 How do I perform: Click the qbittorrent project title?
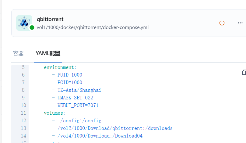pyautogui.click(x=50, y=19)
